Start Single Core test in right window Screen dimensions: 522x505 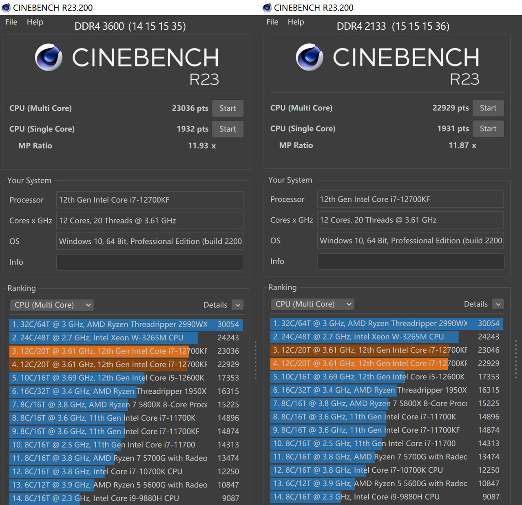coord(488,129)
